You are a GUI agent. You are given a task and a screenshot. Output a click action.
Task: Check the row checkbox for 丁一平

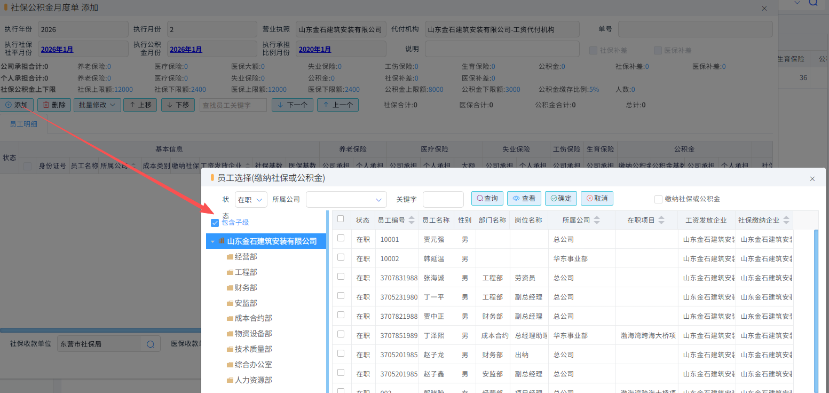coord(341,296)
